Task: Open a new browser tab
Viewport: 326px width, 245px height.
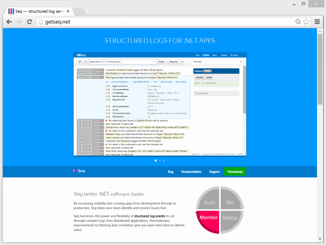Action: click(79, 11)
